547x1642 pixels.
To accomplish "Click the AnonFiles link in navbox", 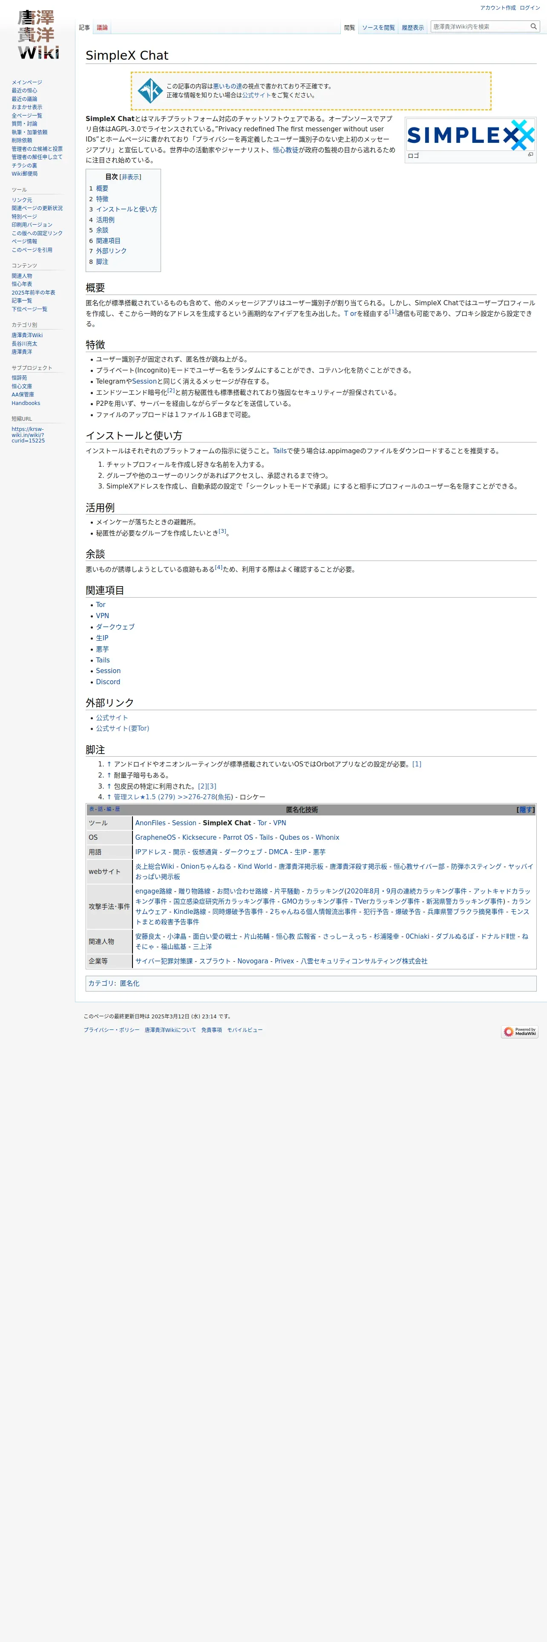I will click(150, 823).
